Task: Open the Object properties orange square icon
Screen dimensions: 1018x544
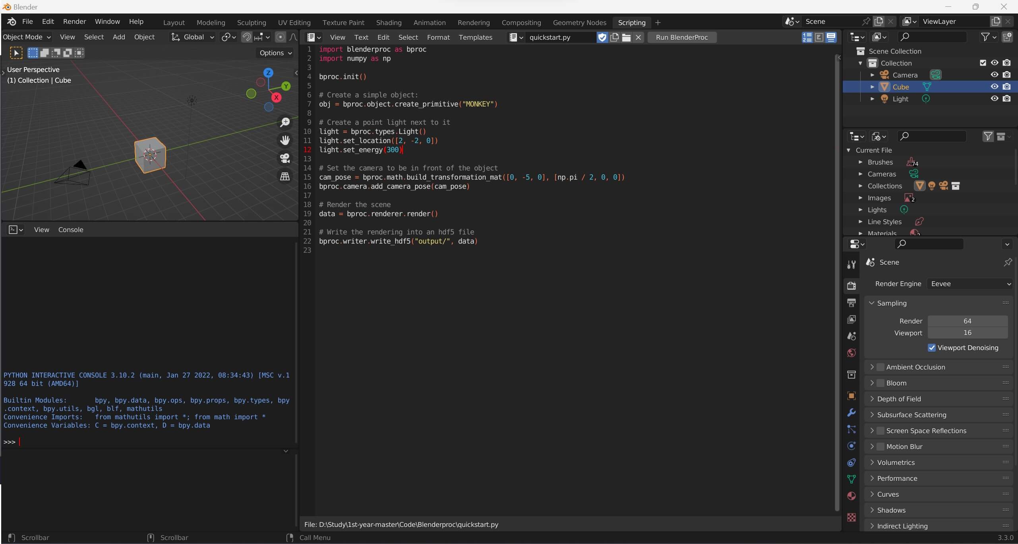Action: click(851, 396)
